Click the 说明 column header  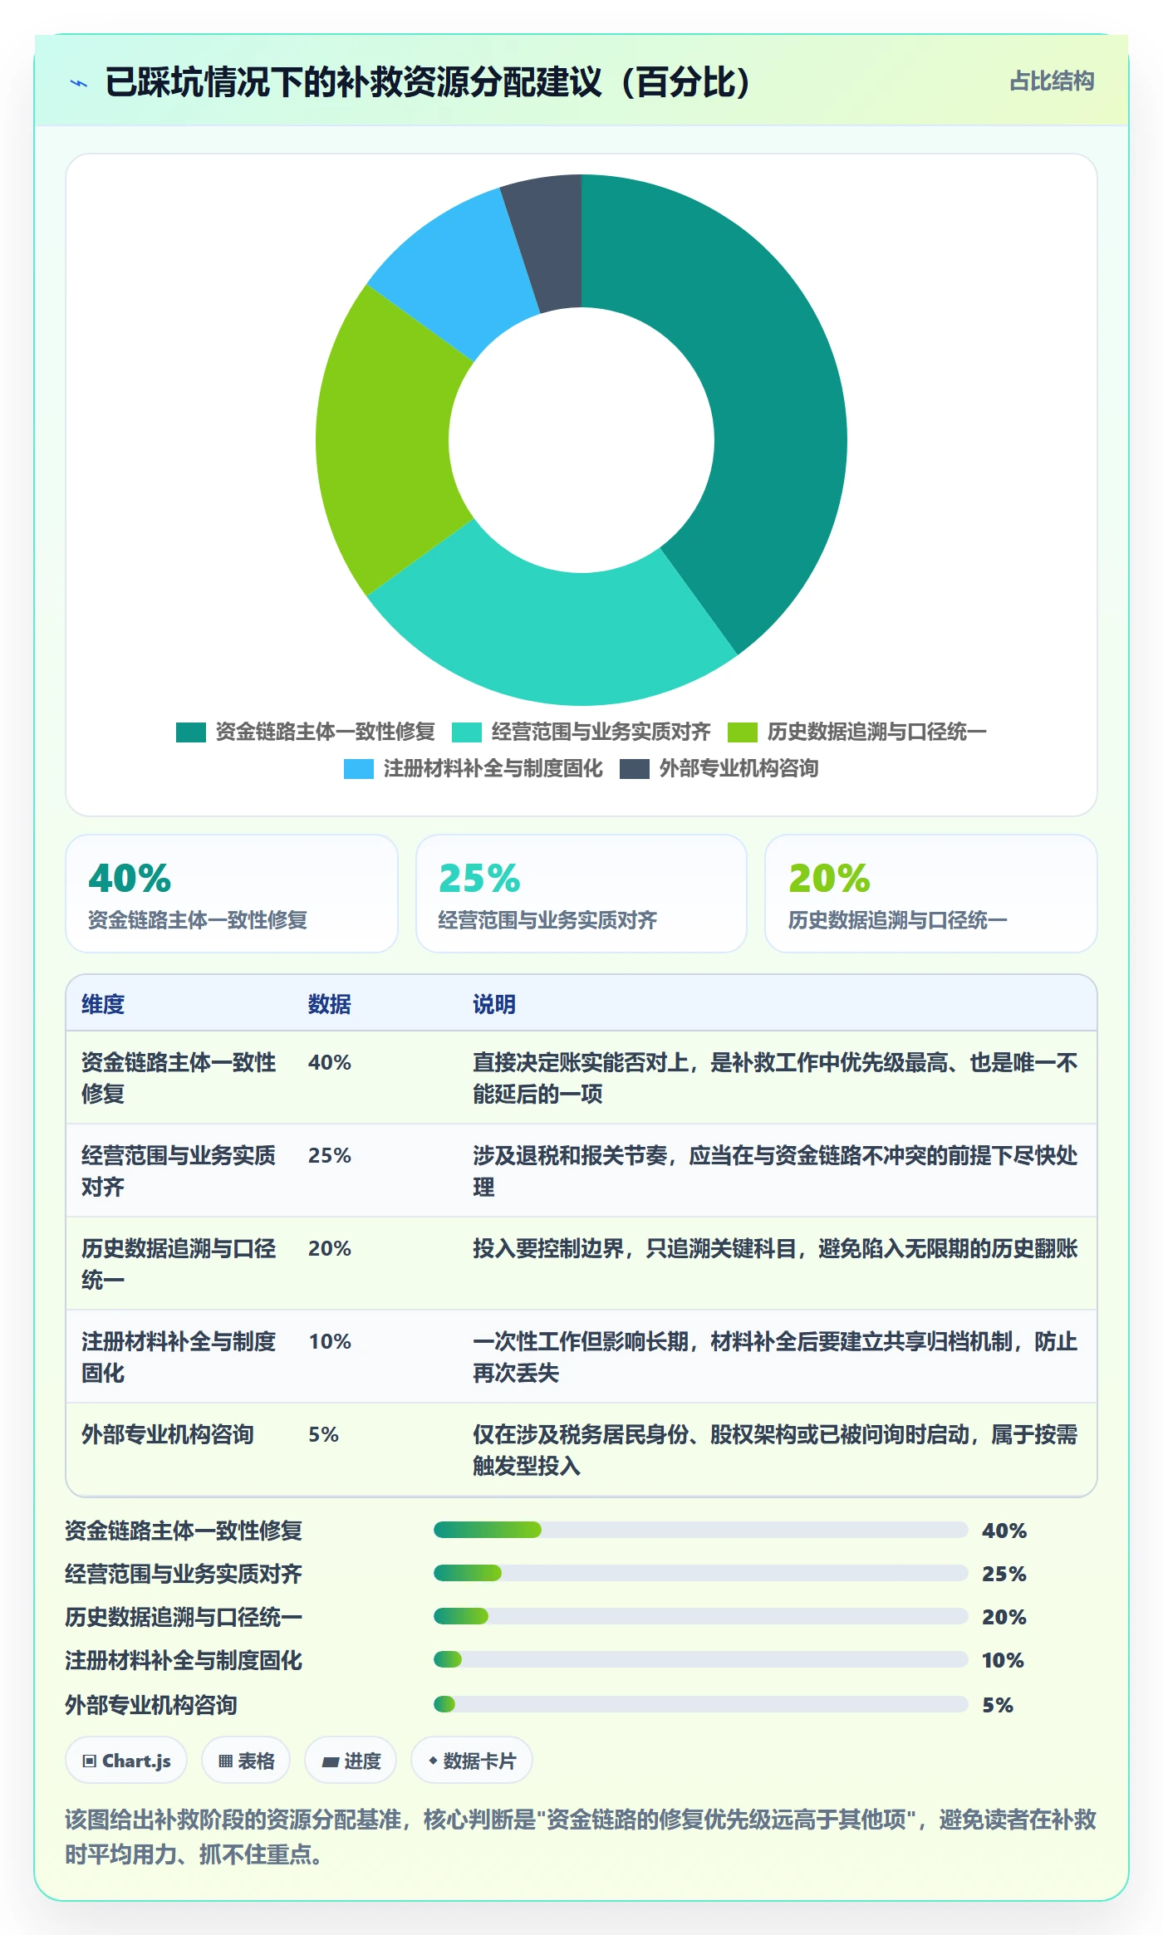pyautogui.click(x=494, y=1004)
